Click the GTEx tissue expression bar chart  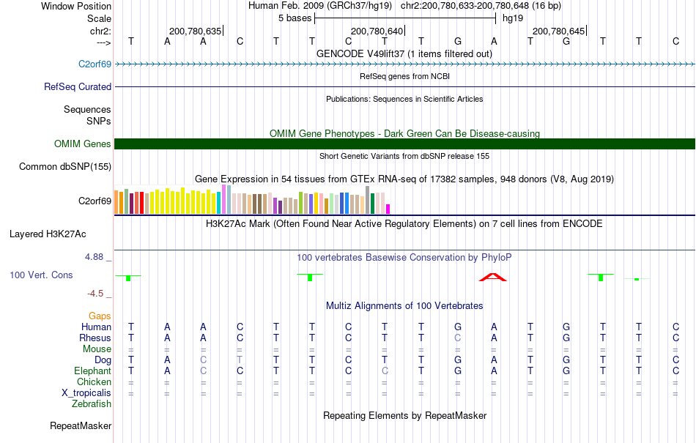point(252,200)
